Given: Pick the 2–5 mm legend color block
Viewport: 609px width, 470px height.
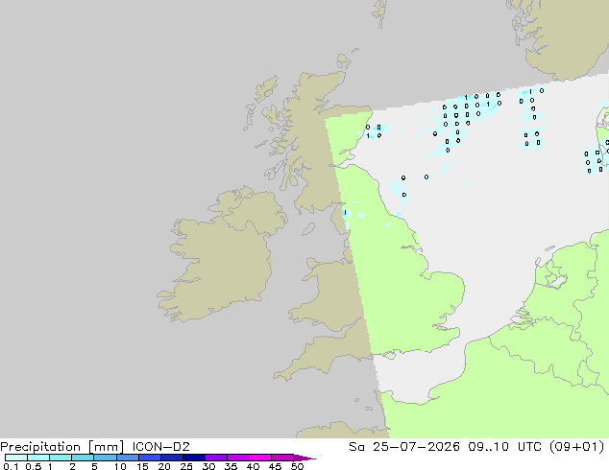Looking at the screenshot, I should [83, 458].
